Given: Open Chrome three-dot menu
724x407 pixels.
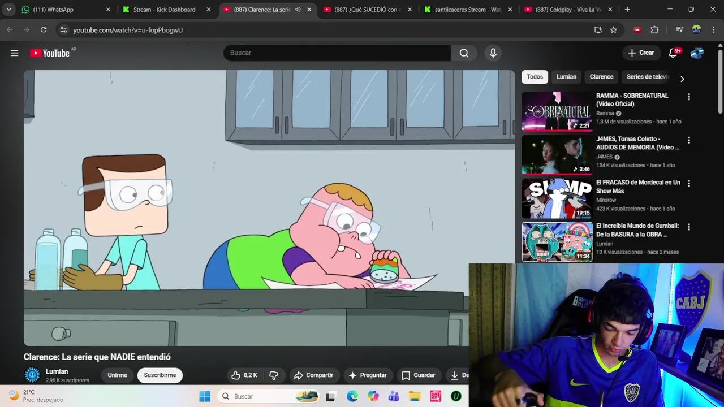Looking at the screenshot, I should [713, 30].
